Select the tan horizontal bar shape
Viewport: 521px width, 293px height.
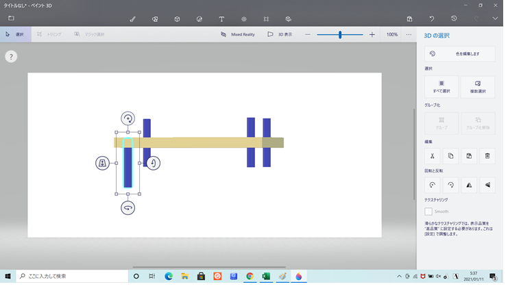coord(199,142)
